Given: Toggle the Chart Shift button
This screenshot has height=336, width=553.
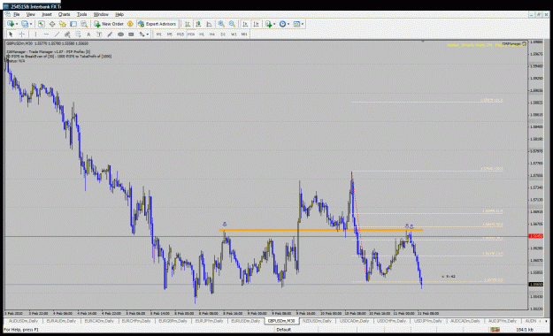Looking at the screenshot, I should point(257,24).
